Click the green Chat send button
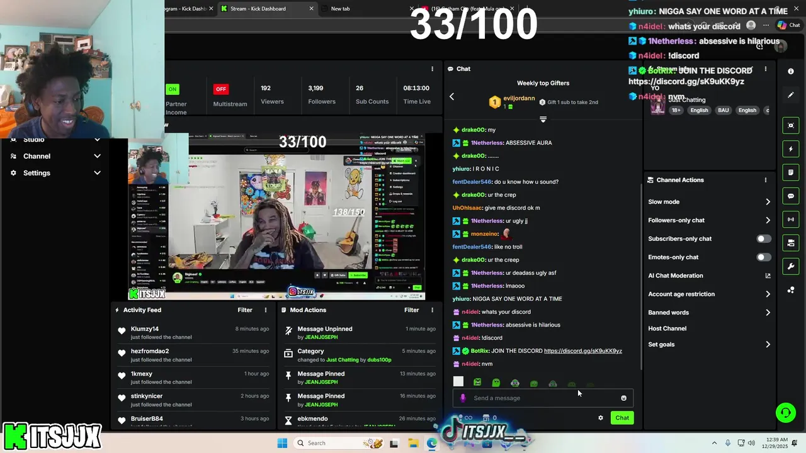806x453 pixels. tap(622, 418)
